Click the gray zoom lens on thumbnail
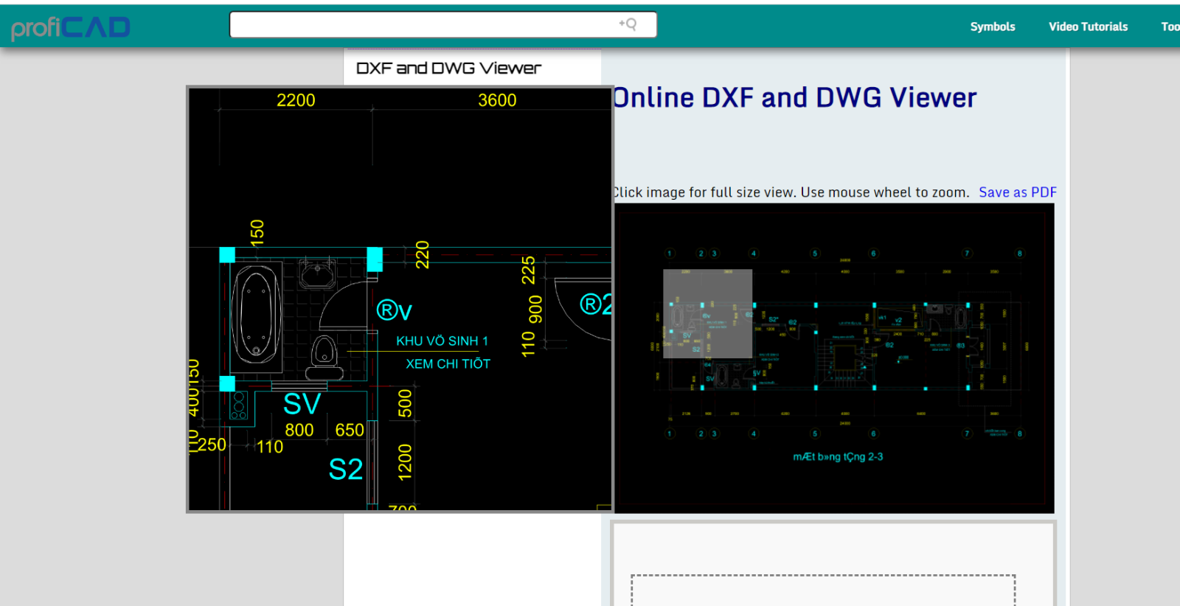The width and height of the screenshot is (1180, 606). coord(707,313)
